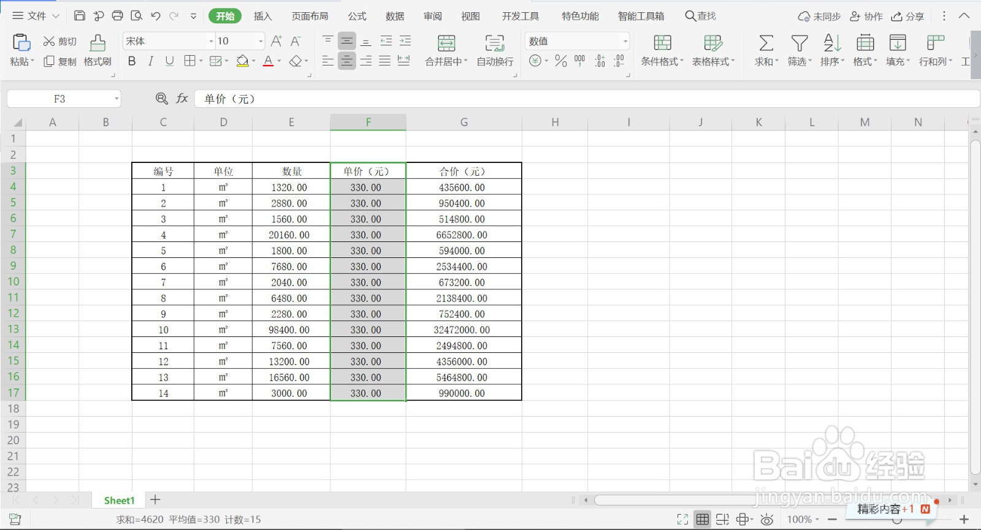Click the decrease decimal places icon
Viewport: 981px width, 530px height.
[619, 61]
